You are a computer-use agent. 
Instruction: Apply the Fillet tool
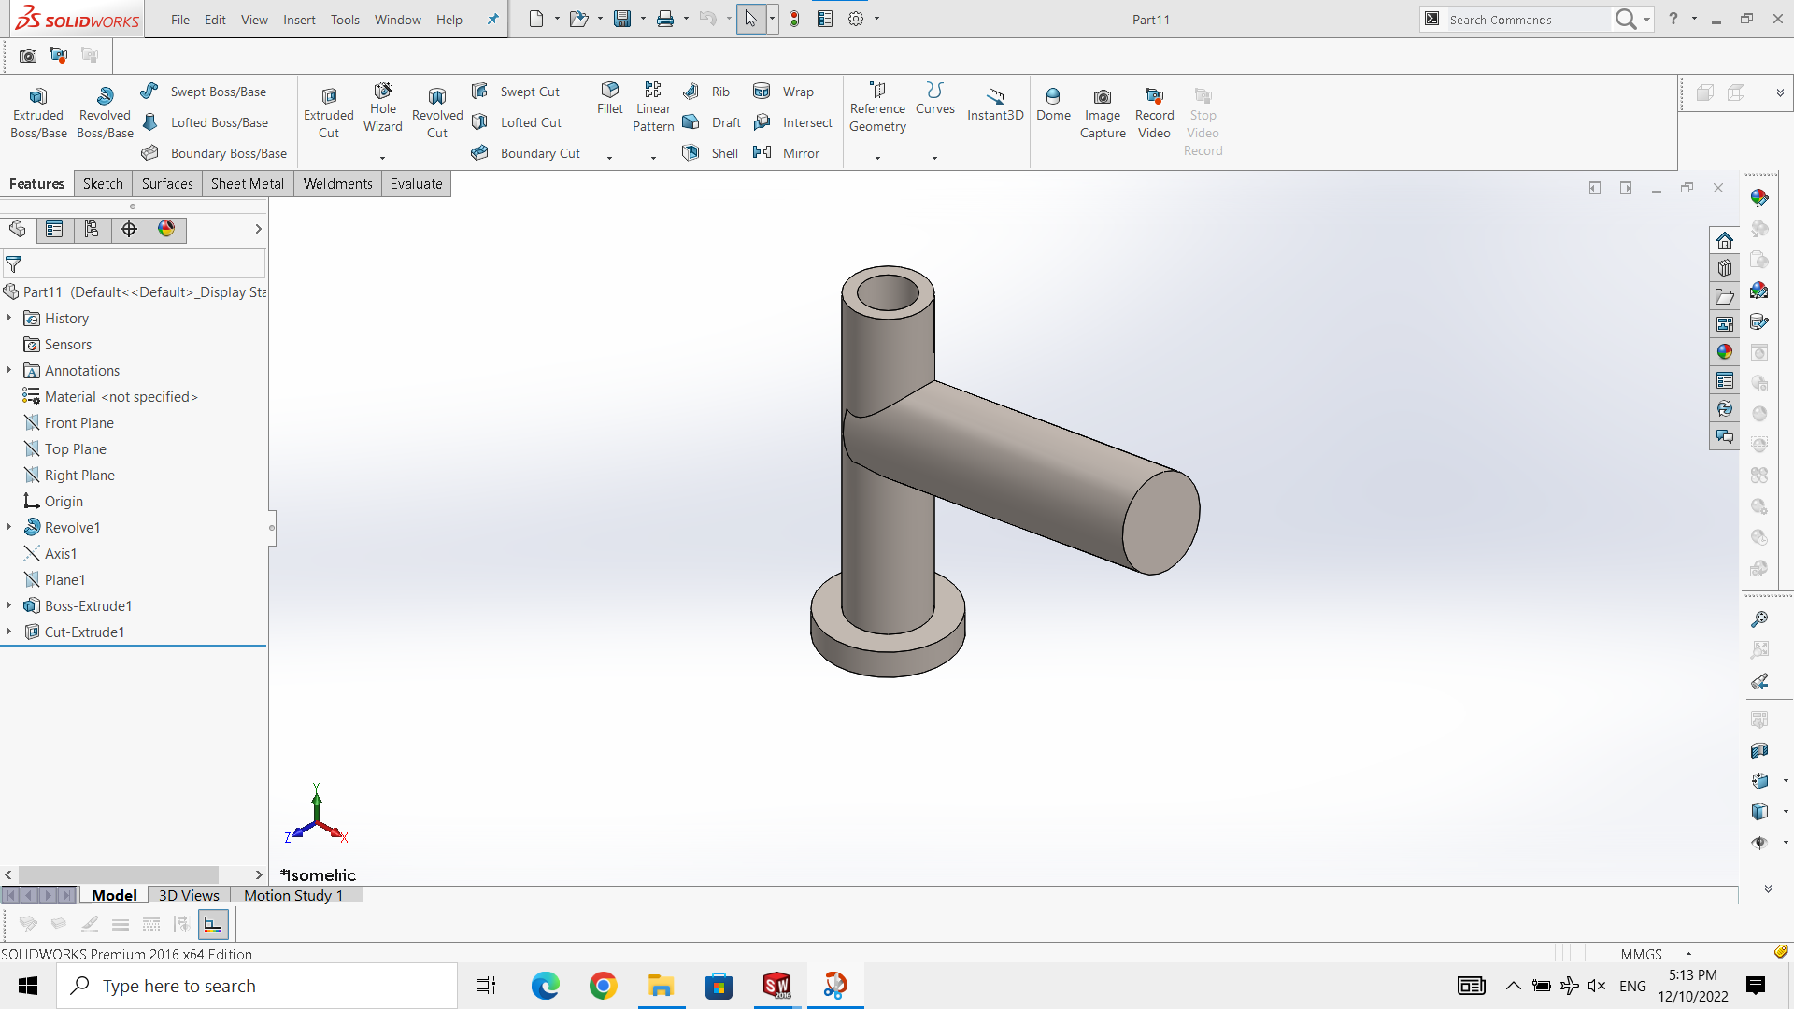tap(610, 98)
